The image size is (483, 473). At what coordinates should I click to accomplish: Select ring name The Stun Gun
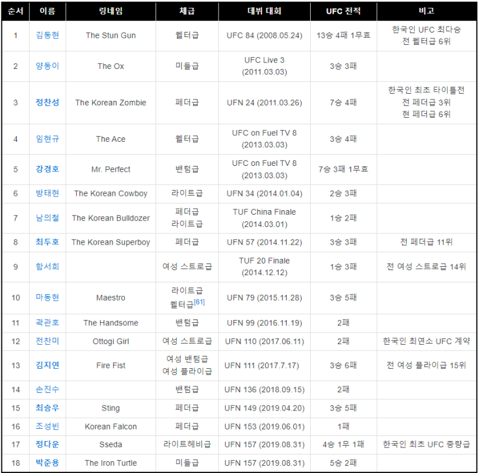click(111, 36)
